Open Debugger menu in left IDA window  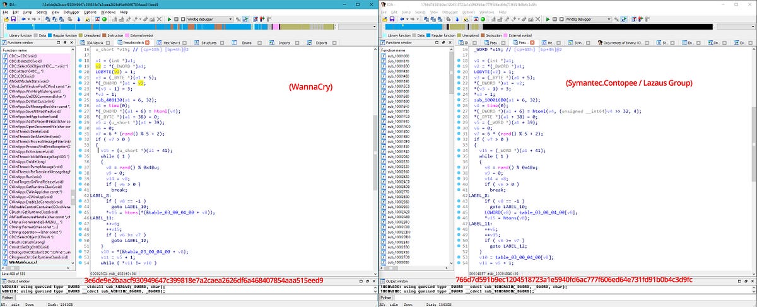[71, 12]
